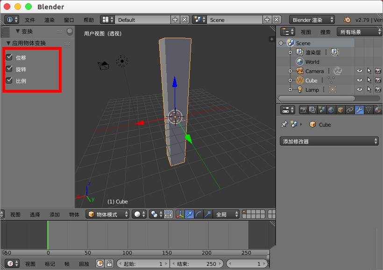The height and width of the screenshot is (270, 383).
Task: Select the Modifiers wrench tab
Action: (359, 110)
